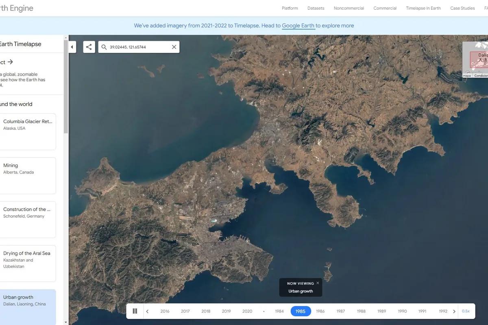The image size is (488, 325).
Task: Open the Case Studies page
Action: click(462, 8)
